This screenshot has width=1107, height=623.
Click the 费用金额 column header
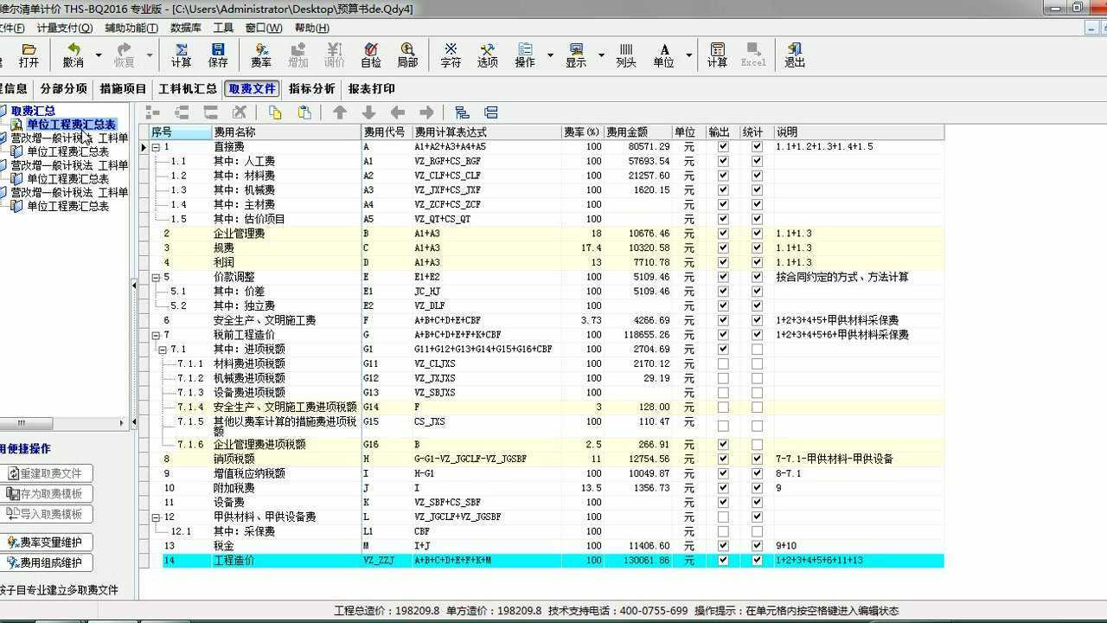click(637, 132)
